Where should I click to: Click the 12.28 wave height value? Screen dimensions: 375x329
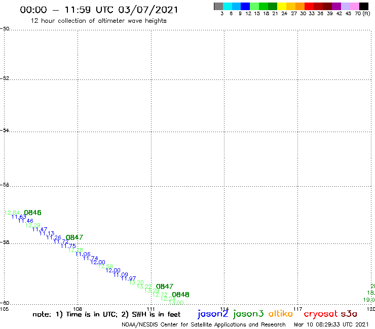[x=76, y=250]
